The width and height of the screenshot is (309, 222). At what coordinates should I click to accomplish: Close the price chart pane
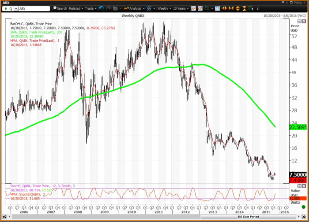pos(304,21)
